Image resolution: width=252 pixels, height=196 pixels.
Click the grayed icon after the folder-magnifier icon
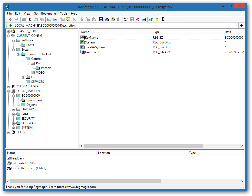pos(119,19)
